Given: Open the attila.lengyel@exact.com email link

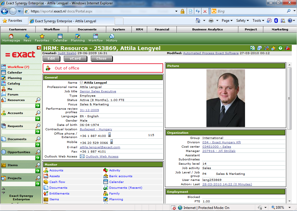Looking at the screenshot, I should (x=100, y=147).
